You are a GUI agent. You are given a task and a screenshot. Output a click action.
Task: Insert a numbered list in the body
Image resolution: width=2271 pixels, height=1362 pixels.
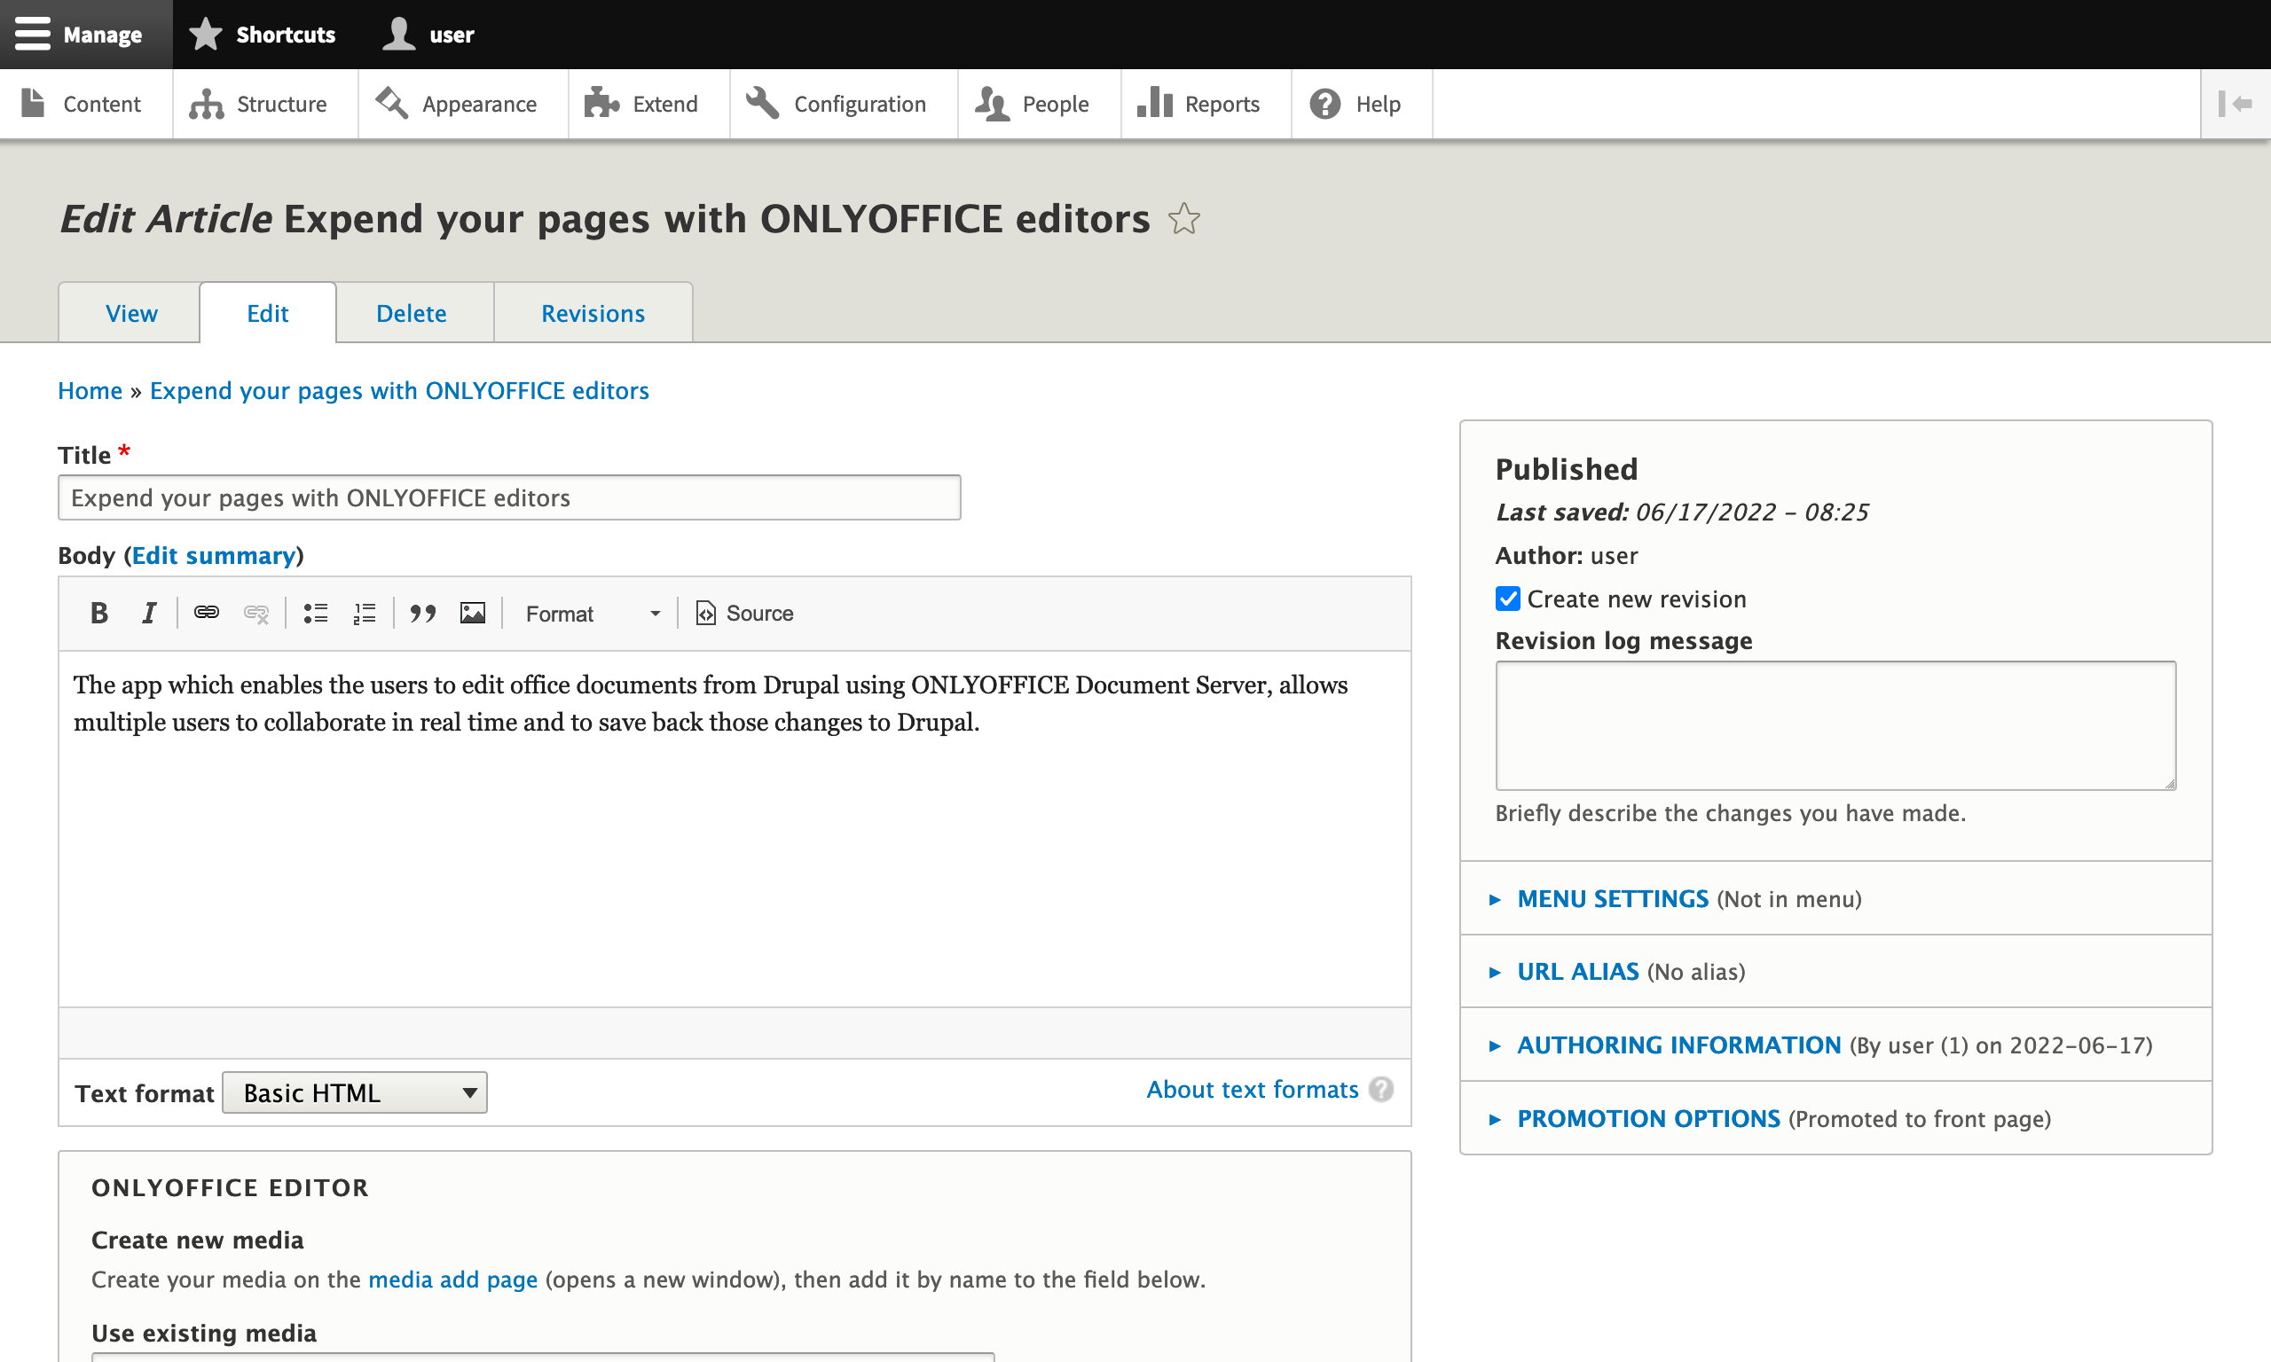pyautogui.click(x=364, y=613)
